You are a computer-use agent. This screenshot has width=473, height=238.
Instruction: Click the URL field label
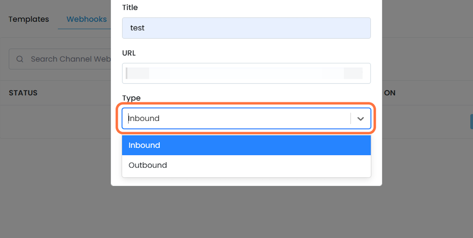tap(129, 53)
